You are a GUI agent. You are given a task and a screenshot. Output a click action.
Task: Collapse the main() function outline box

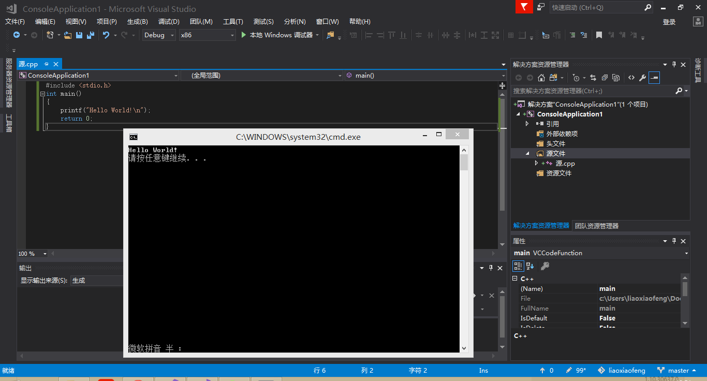pyautogui.click(x=42, y=94)
